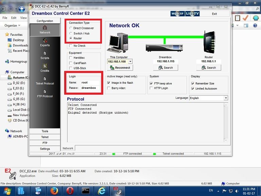Open the Network configuration section

pyautogui.click(x=45, y=30)
